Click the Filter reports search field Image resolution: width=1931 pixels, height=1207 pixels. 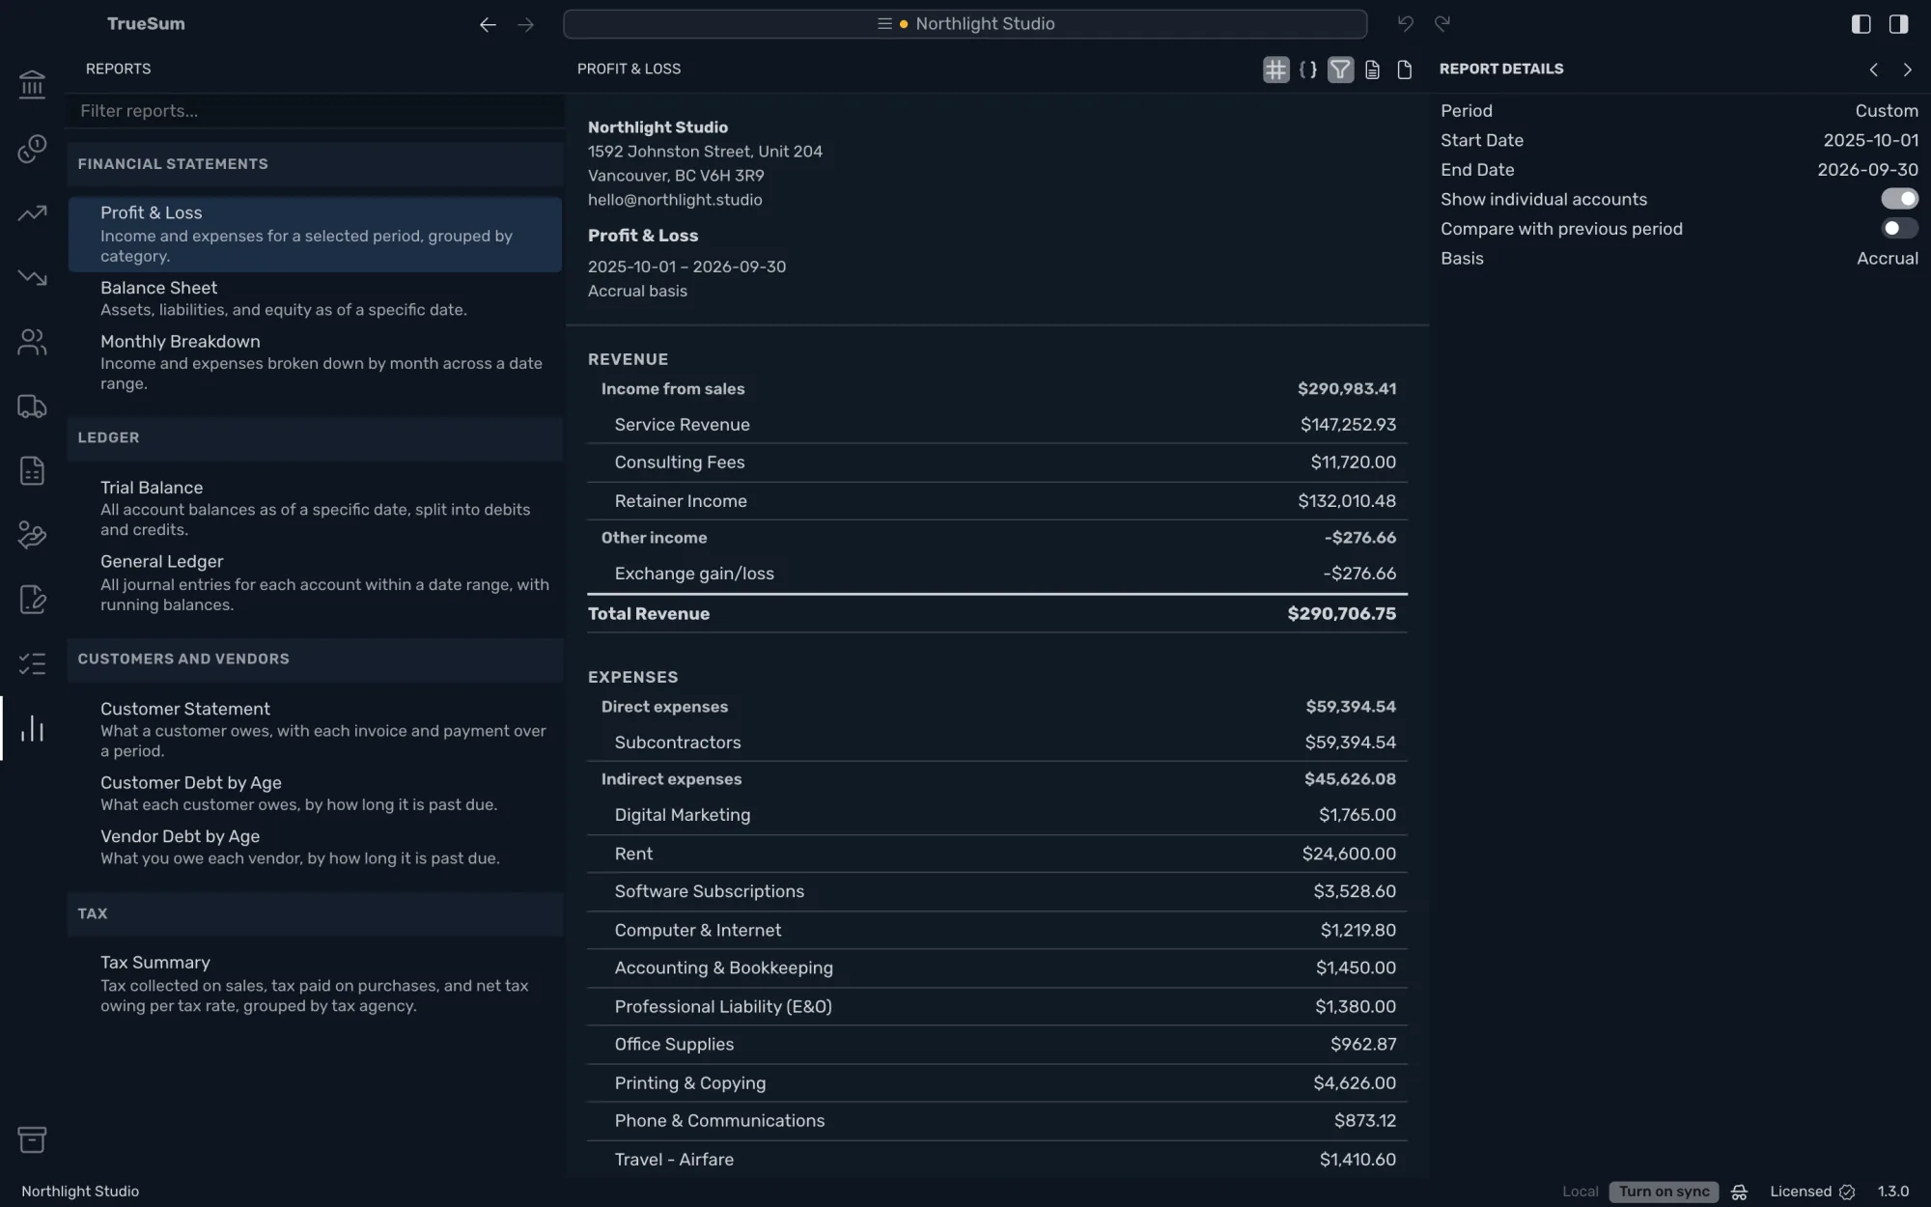315,111
